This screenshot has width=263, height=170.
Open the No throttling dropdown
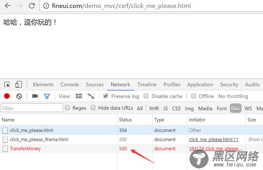[233, 96]
